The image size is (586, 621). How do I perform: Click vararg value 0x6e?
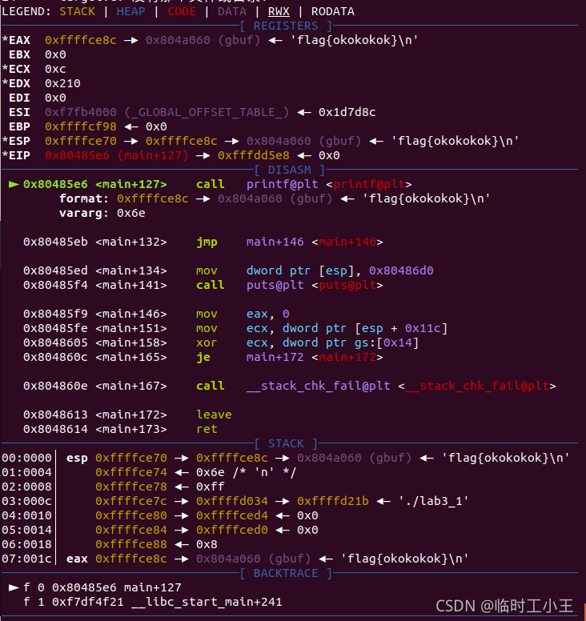pos(130,214)
